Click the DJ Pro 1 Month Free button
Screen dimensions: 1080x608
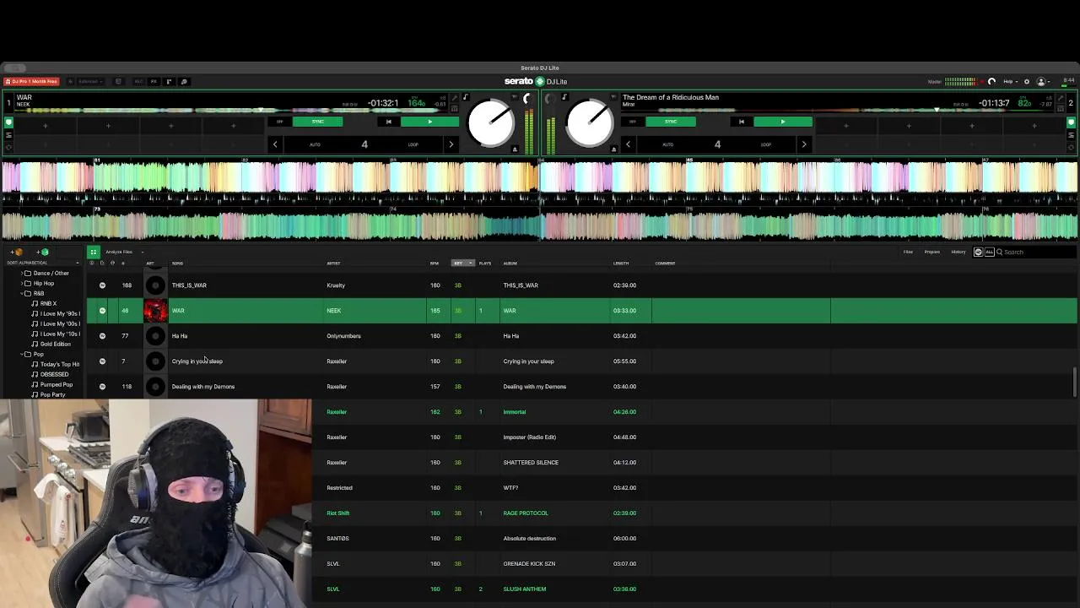click(x=31, y=82)
